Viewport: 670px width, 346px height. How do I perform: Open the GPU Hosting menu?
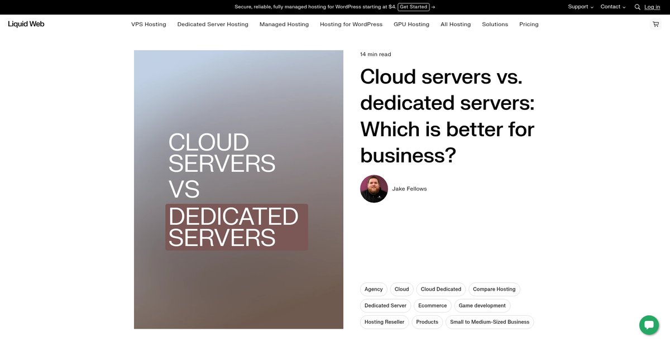coord(411,24)
